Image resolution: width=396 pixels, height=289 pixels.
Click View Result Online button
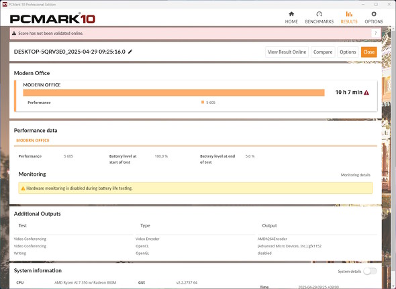287,52
